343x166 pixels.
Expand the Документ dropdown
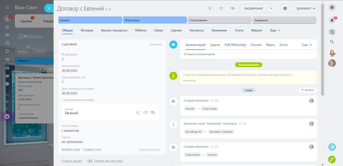[305, 8]
